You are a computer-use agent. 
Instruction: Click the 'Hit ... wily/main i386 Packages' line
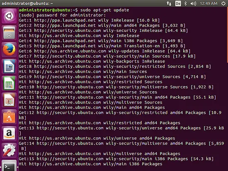[90, 164]
